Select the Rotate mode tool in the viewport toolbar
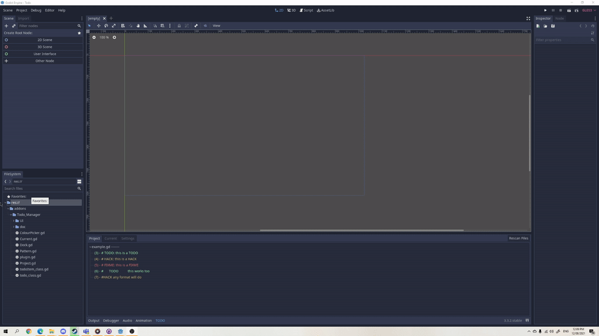 [106, 26]
